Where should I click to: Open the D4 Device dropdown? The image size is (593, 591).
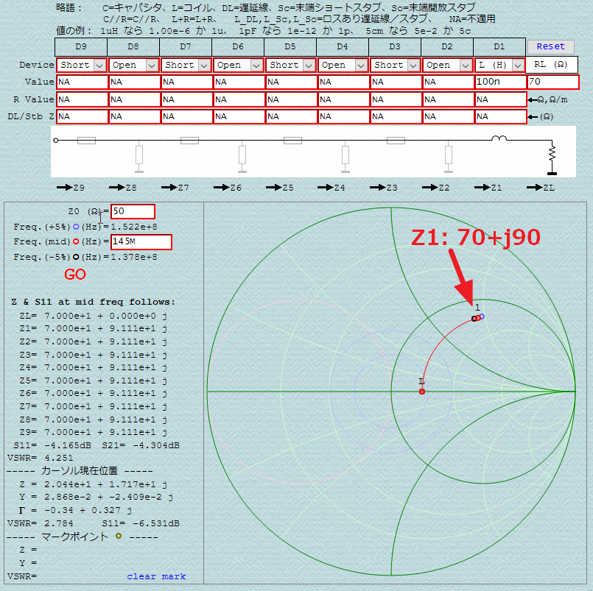pos(343,65)
